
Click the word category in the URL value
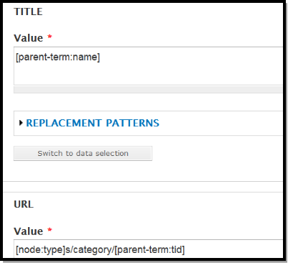[91, 250]
